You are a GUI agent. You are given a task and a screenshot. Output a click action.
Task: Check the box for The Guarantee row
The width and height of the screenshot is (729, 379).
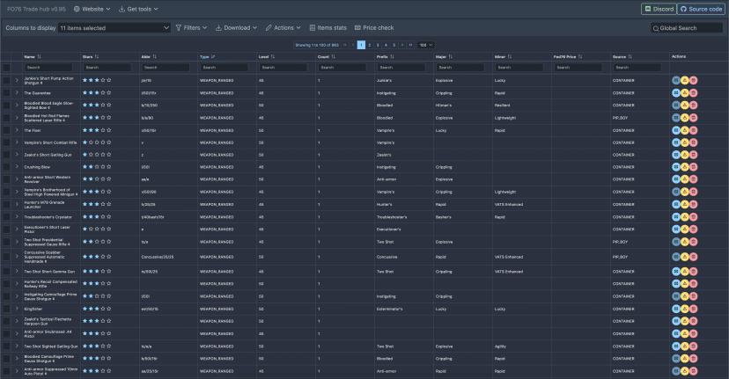pyautogui.click(x=6, y=92)
